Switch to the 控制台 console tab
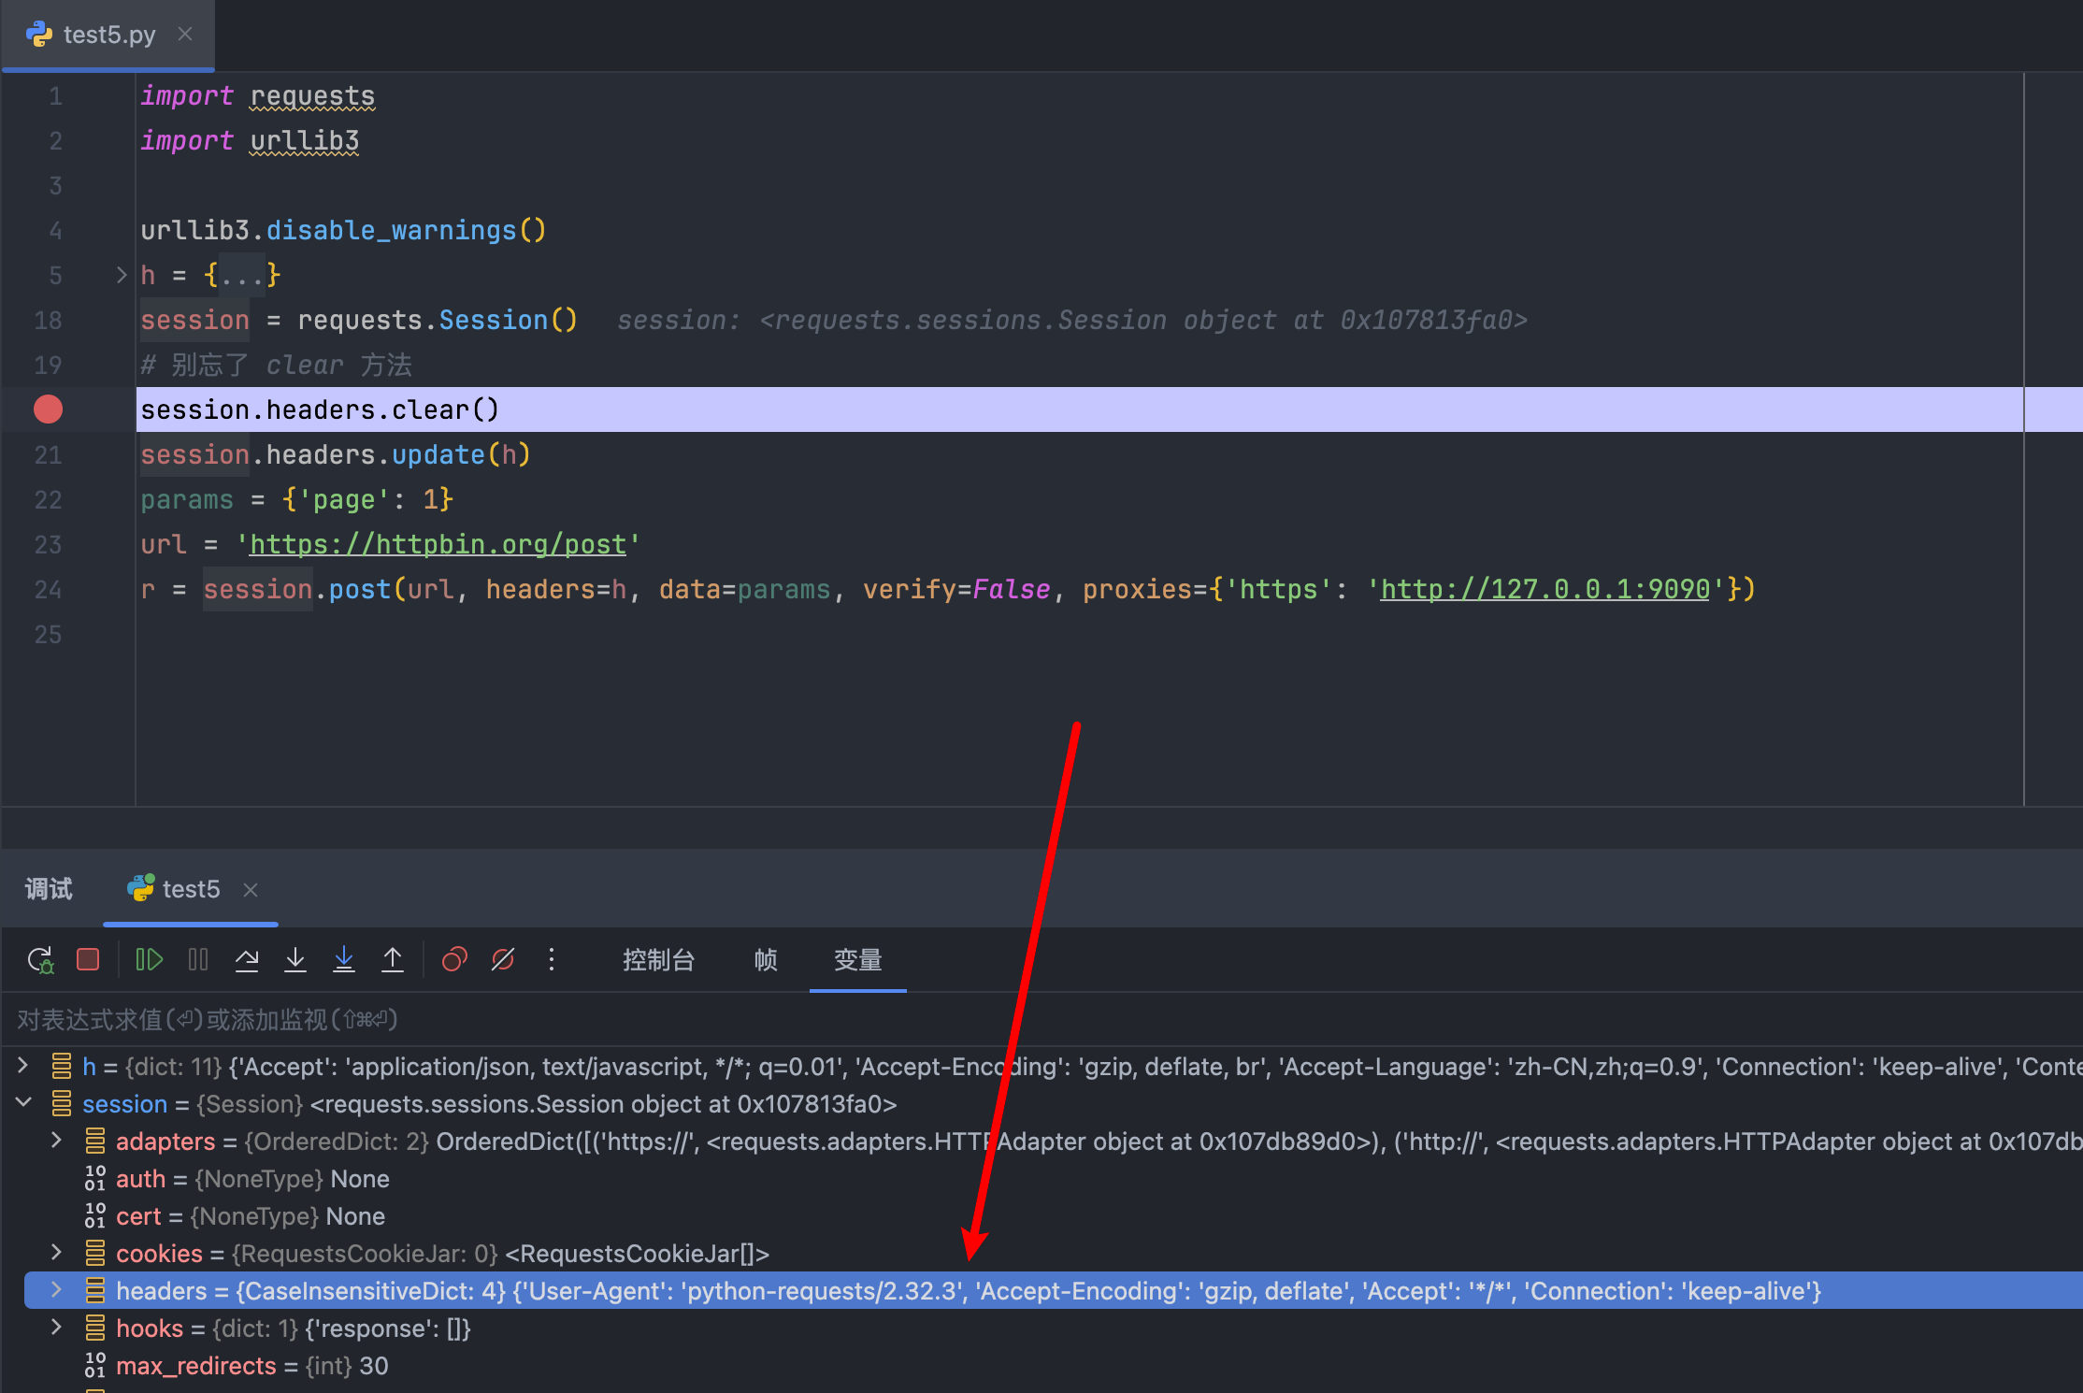The image size is (2083, 1393). pos(658,960)
